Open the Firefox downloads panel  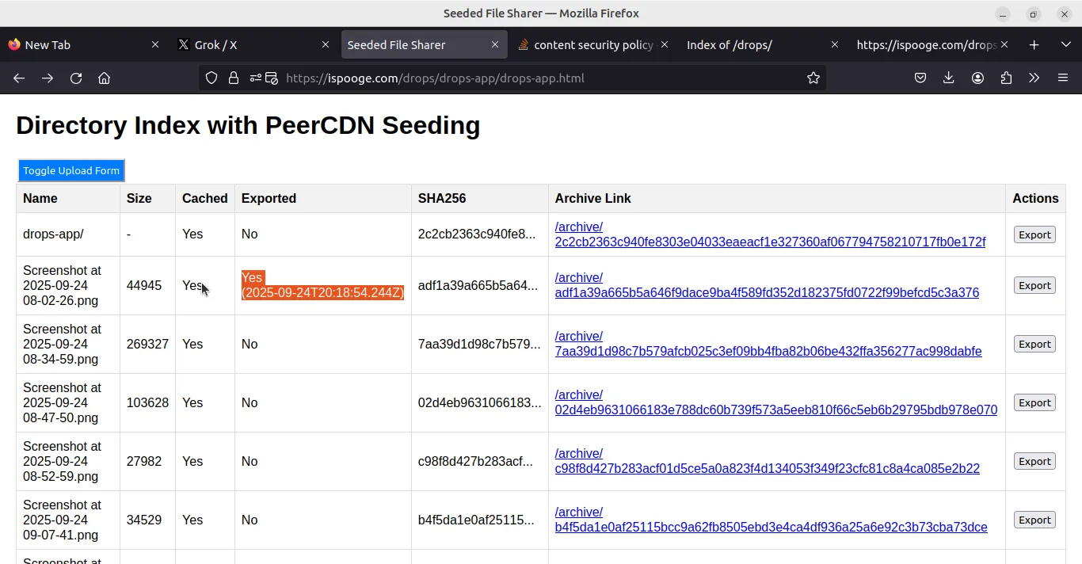pos(949,78)
